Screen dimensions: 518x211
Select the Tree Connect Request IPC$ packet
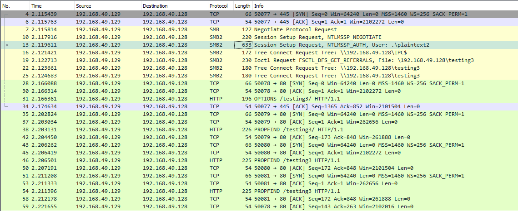click(x=259, y=53)
